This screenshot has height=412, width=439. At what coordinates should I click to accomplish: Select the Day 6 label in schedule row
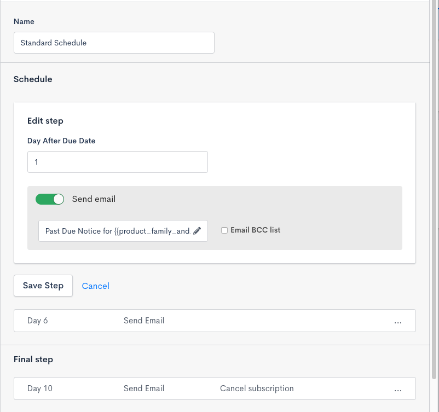(x=37, y=321)
